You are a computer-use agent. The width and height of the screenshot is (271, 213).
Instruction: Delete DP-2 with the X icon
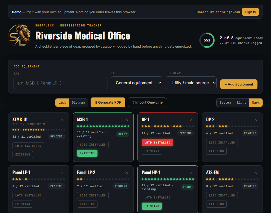click(x=256, y=120)
